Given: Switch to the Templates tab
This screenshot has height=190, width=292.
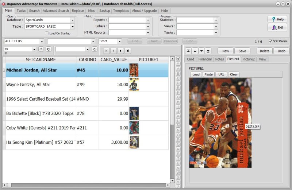Looking at the screenshot, I should (121, 11).
